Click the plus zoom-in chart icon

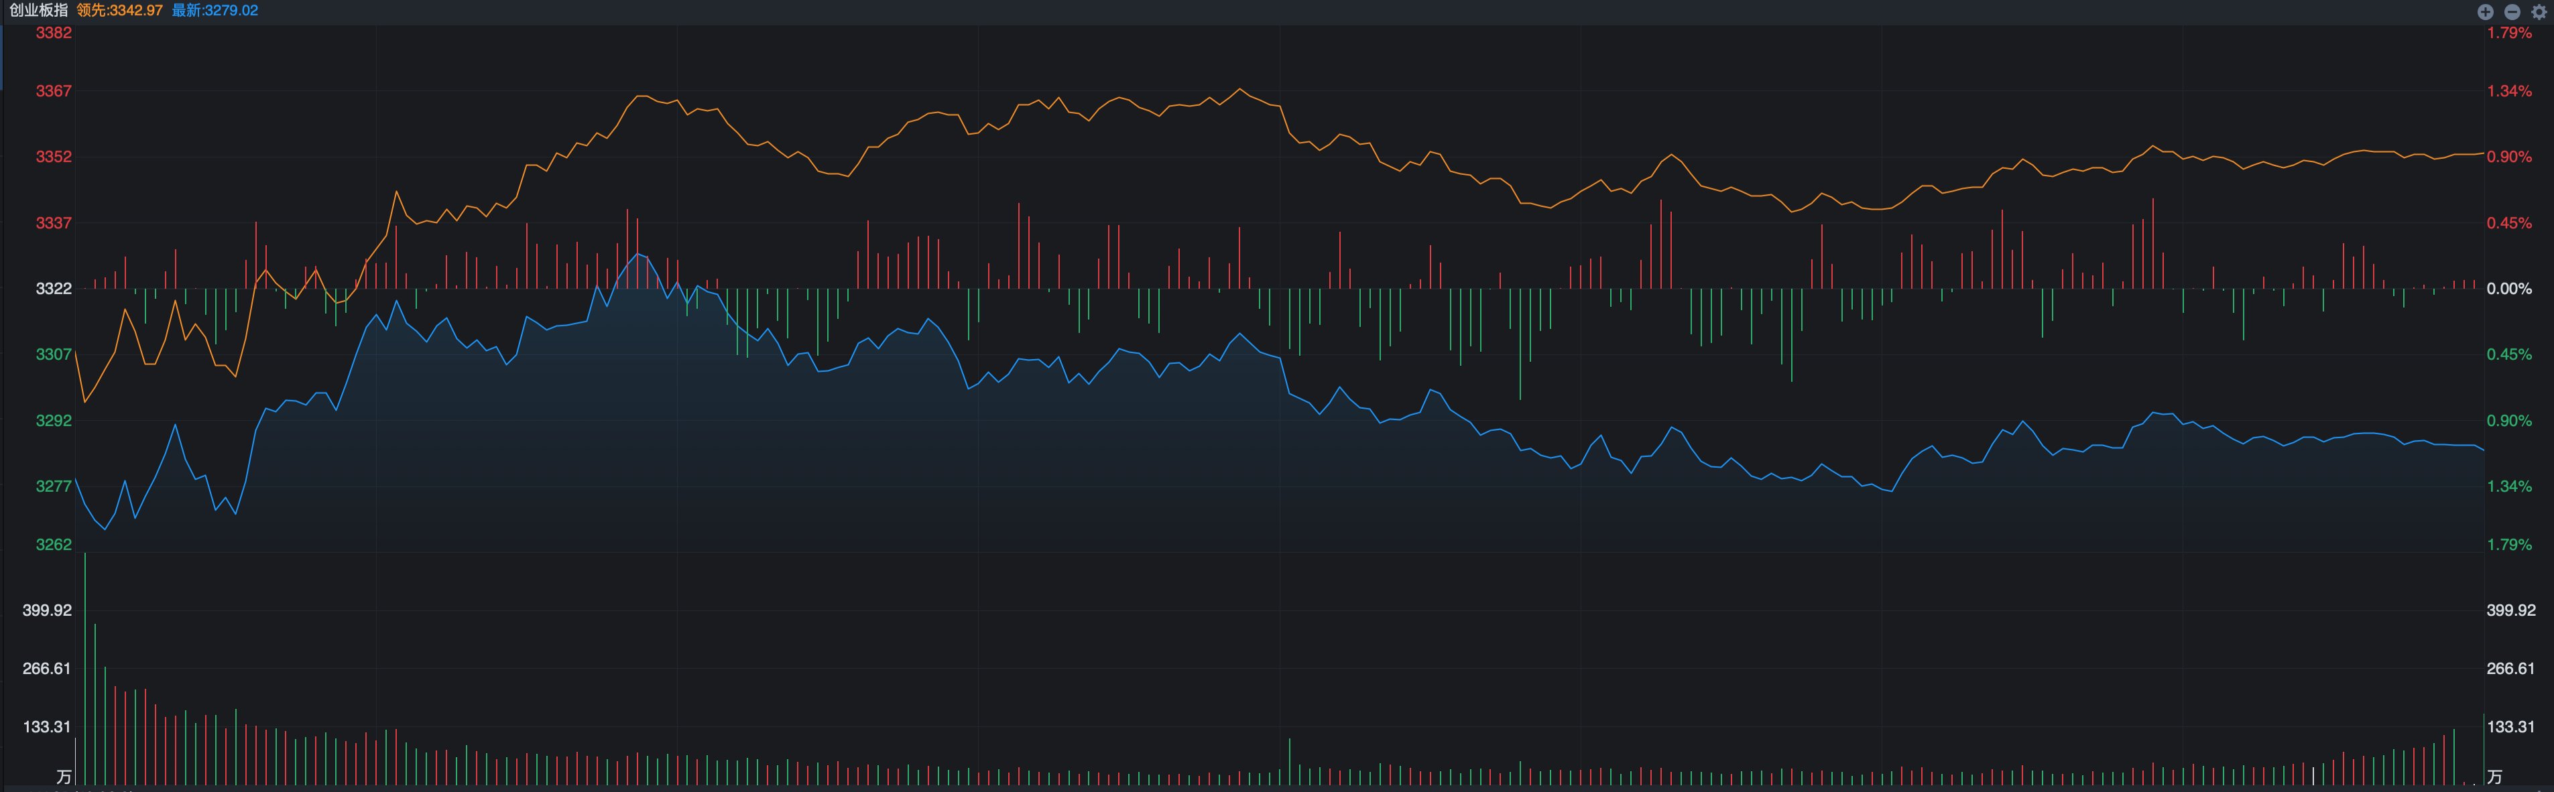coord(2486,12)
